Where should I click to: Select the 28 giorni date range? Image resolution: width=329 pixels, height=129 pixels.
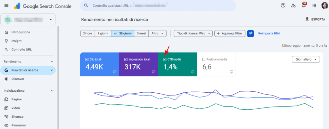click(x=122, y=33)
